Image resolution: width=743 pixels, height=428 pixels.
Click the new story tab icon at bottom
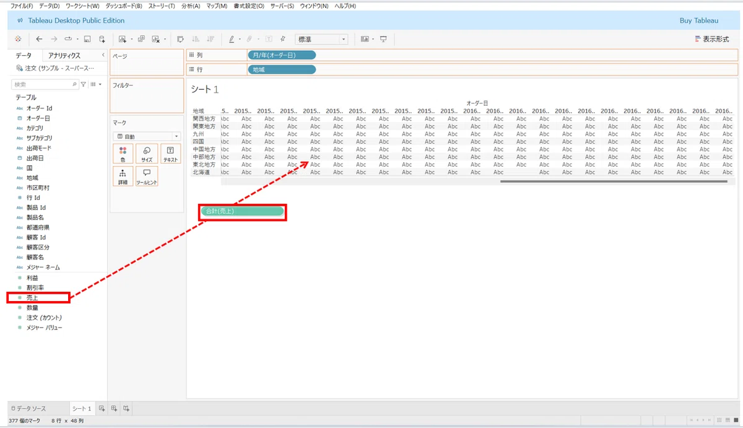click(x=126, y=409)
